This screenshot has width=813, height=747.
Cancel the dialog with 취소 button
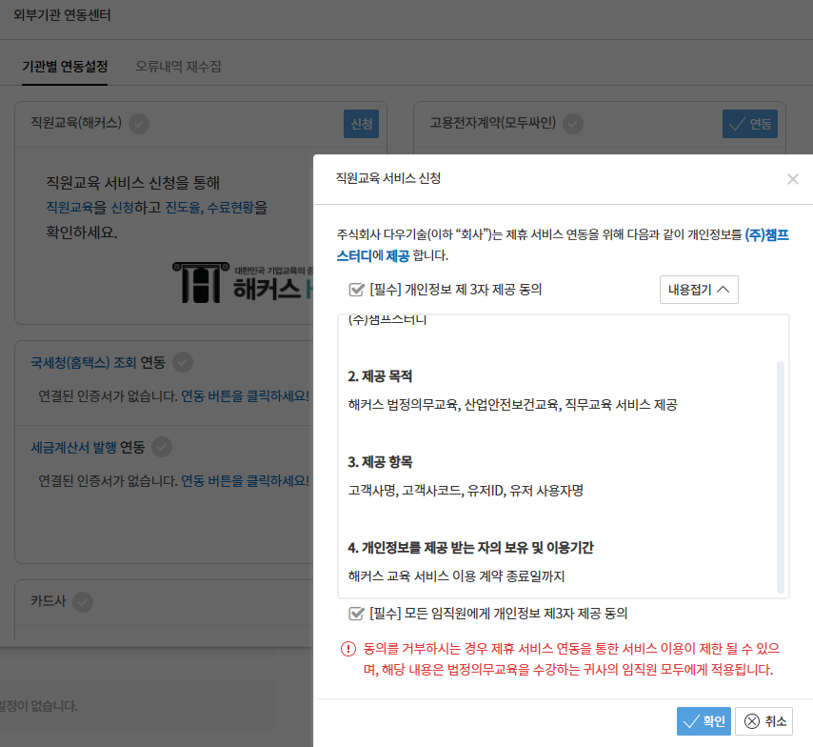[x=763, y=721]
